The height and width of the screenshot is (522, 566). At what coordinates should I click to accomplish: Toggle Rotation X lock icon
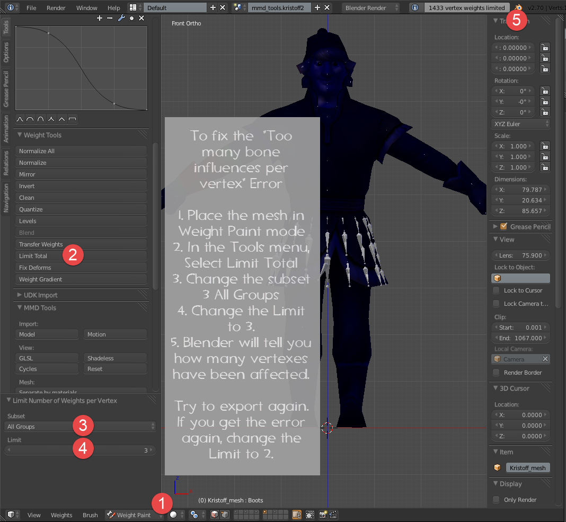[545, 91]
